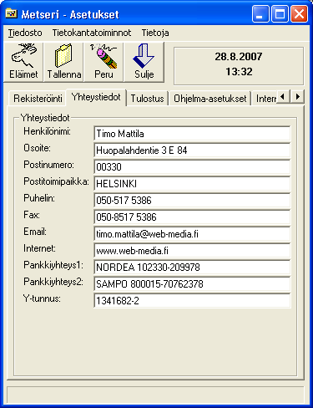The image size is (313, 408).
Task: Close the Metseri window
Action: pos(299,13)
